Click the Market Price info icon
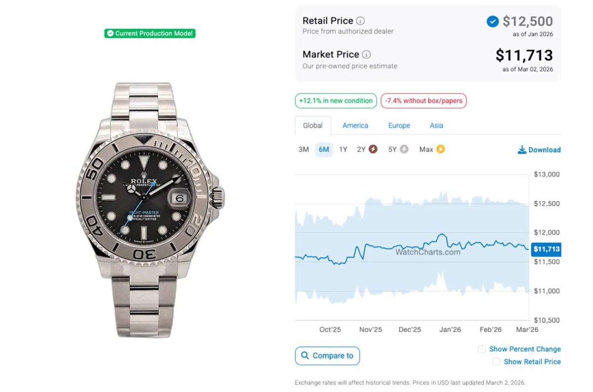This screenshot has height=392, width=593. pyautogui.click(x=366, y=54)
